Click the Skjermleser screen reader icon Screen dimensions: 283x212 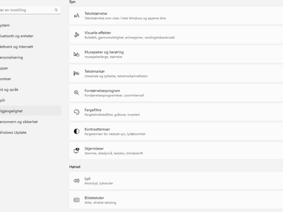77,150
